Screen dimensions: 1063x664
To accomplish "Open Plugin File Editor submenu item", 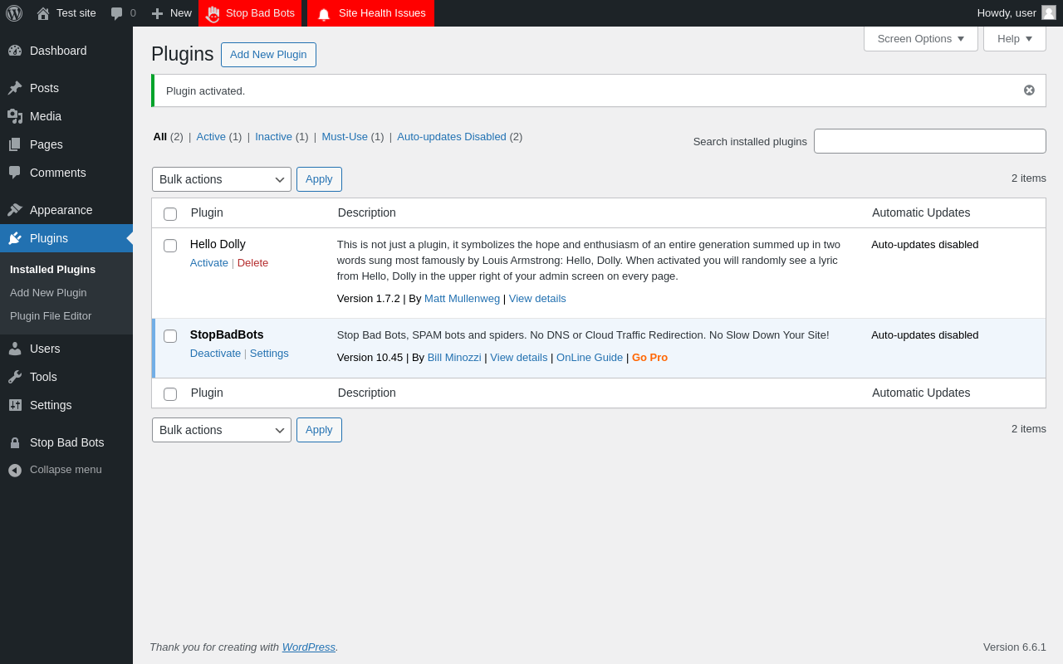I will pos(51,316).
